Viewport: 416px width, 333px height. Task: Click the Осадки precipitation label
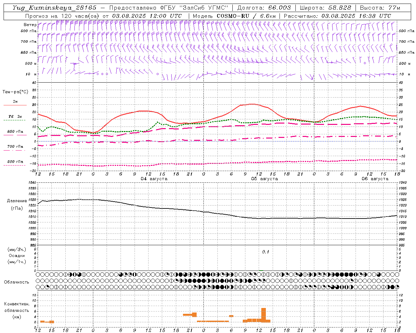(x=17, y=256)
